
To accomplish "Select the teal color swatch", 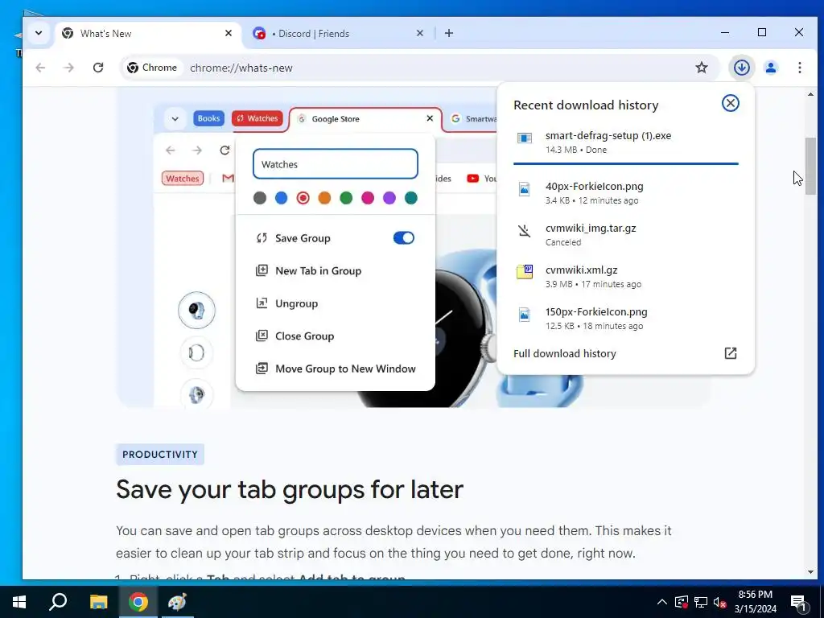I will (x=411, y=198).
